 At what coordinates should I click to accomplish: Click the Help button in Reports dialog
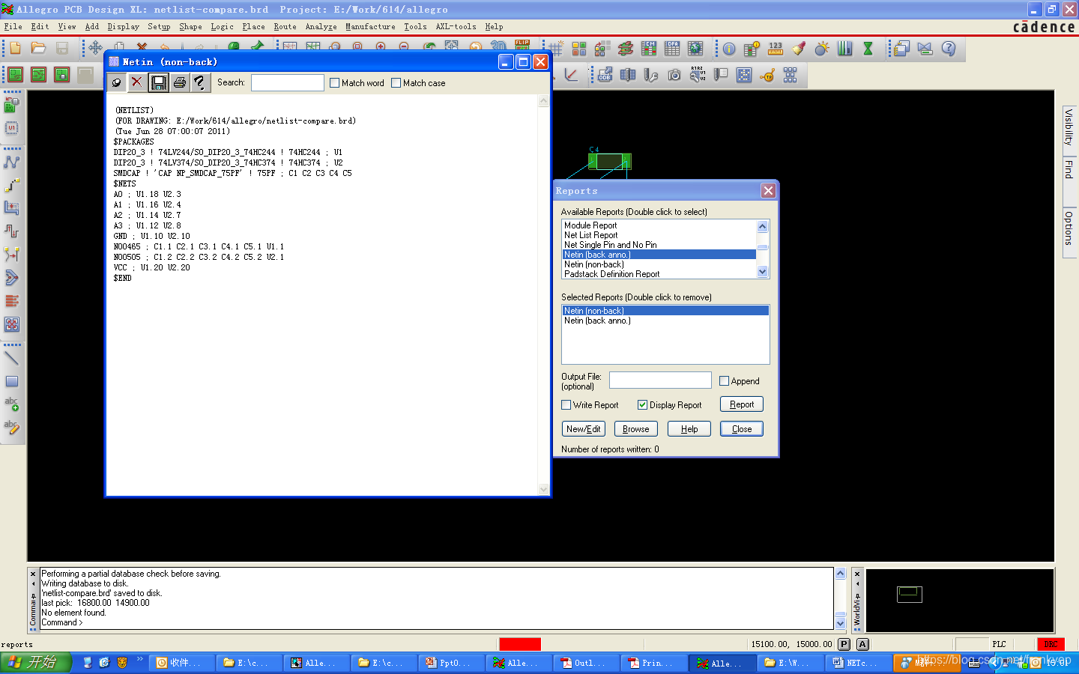689,429
